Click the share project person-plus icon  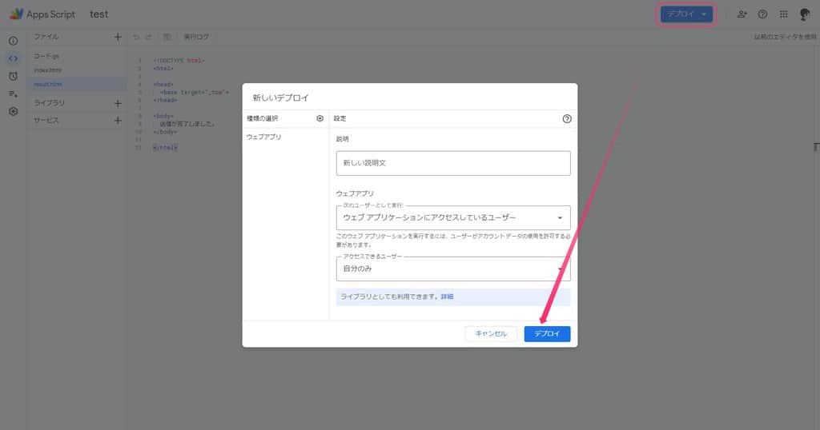[x=742, y=14]
